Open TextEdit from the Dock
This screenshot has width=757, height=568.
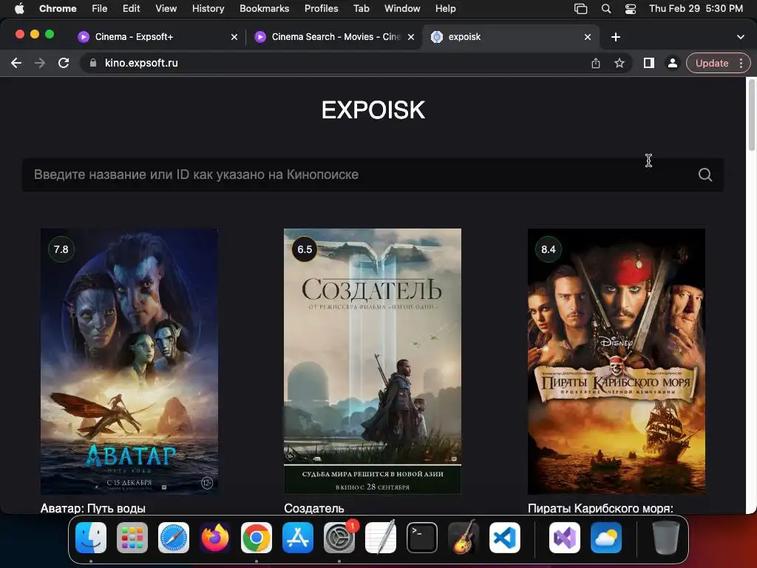tap(381, 538)
